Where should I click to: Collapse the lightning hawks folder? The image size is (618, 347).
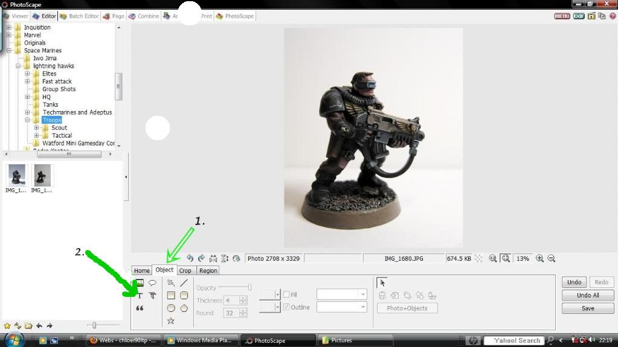(x=18, y=66)
